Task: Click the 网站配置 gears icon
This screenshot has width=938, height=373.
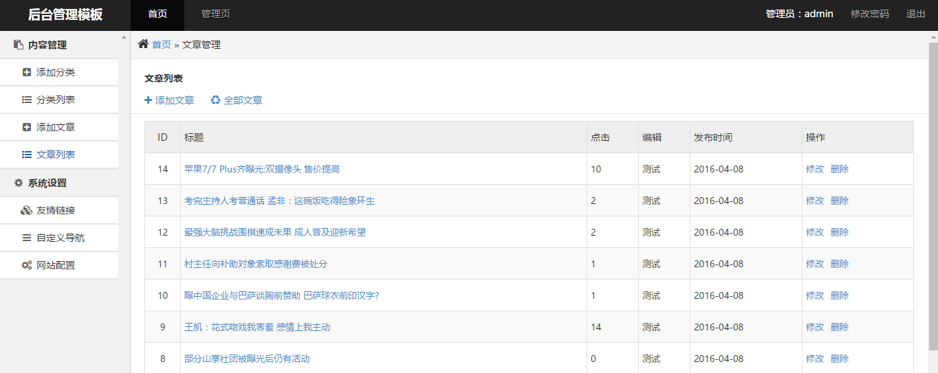Action: (x=27, y=265)
